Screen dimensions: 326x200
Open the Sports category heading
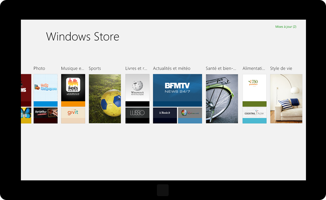pos(95,68)
